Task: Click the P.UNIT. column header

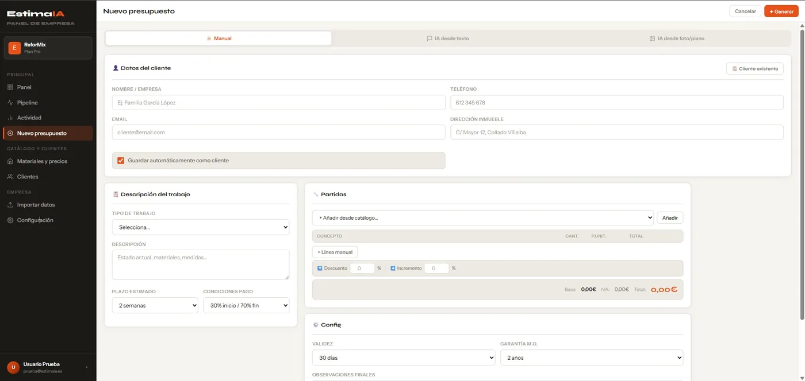Action: pyautogui.click(x=599, y=236)
